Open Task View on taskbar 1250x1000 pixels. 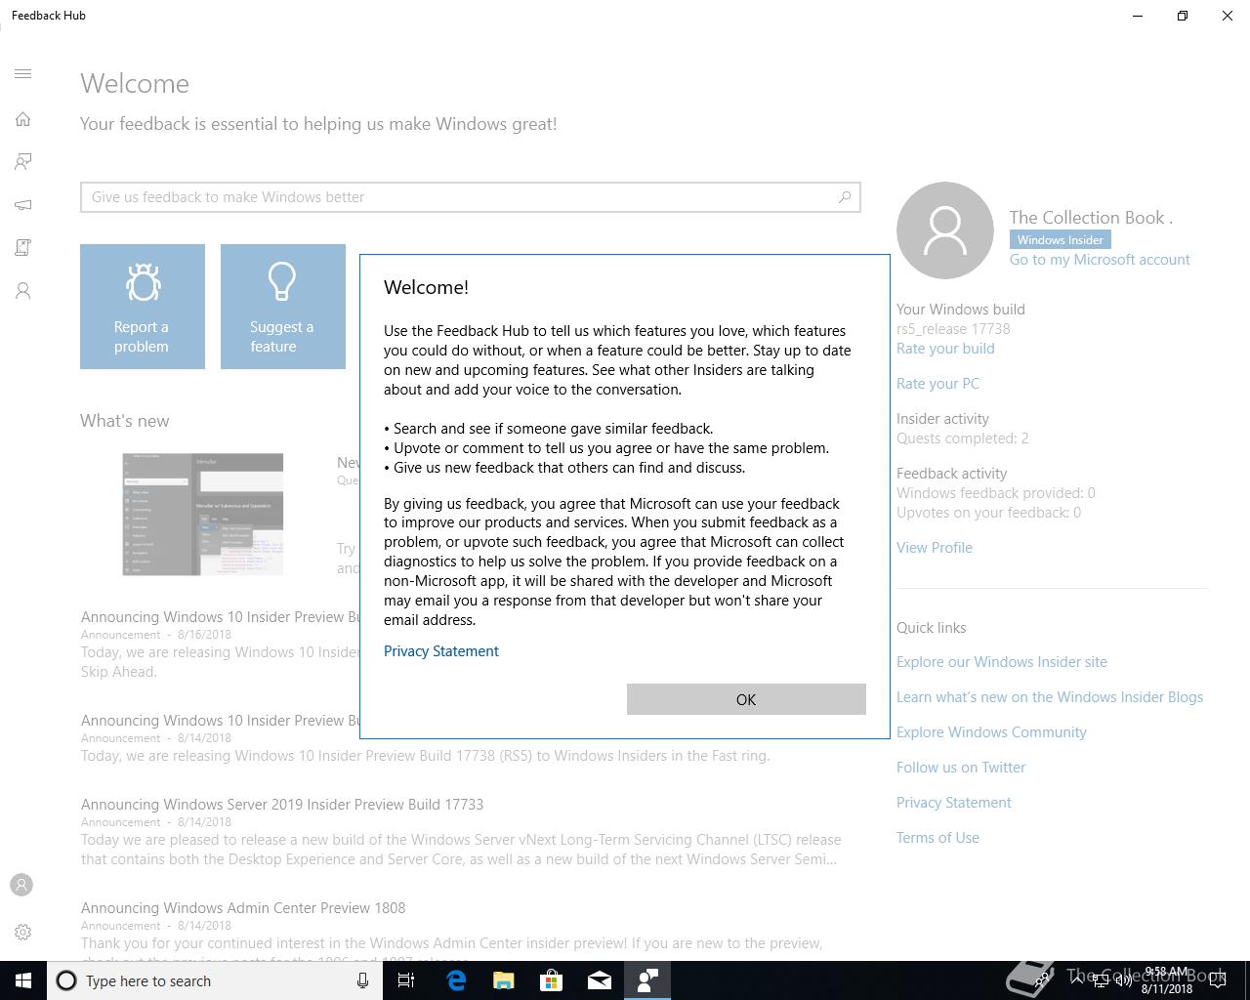(406, 980)
